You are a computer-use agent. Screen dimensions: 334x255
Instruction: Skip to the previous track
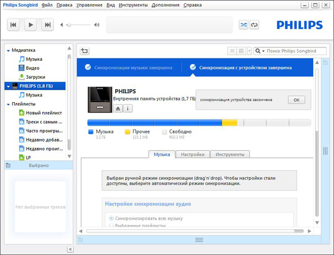[x=13, y=25]
